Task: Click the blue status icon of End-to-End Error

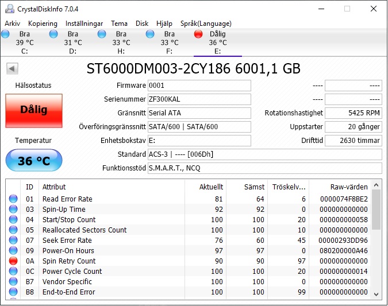Action: click(x=13, y=292)
